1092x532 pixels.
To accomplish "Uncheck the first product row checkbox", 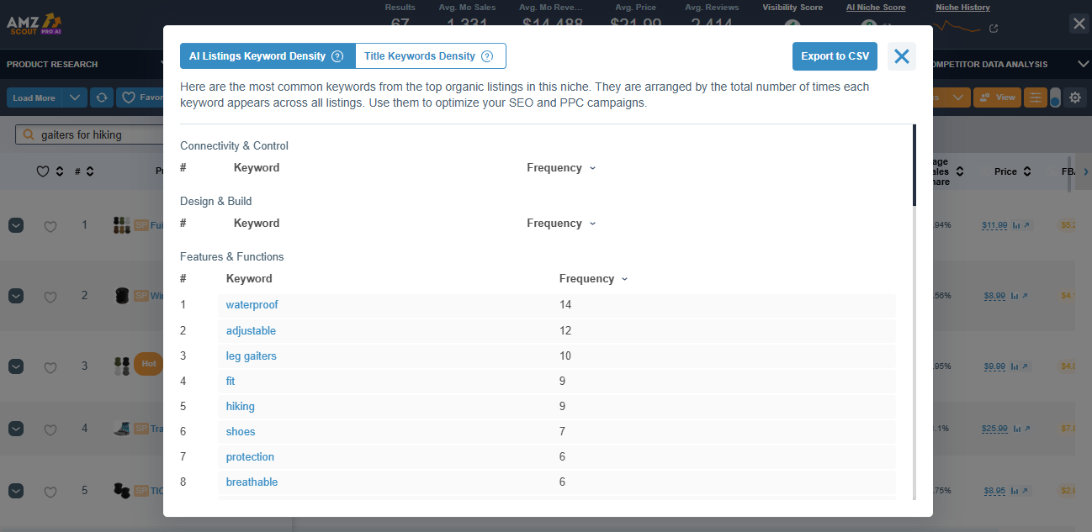I will (x=15, y=225).
